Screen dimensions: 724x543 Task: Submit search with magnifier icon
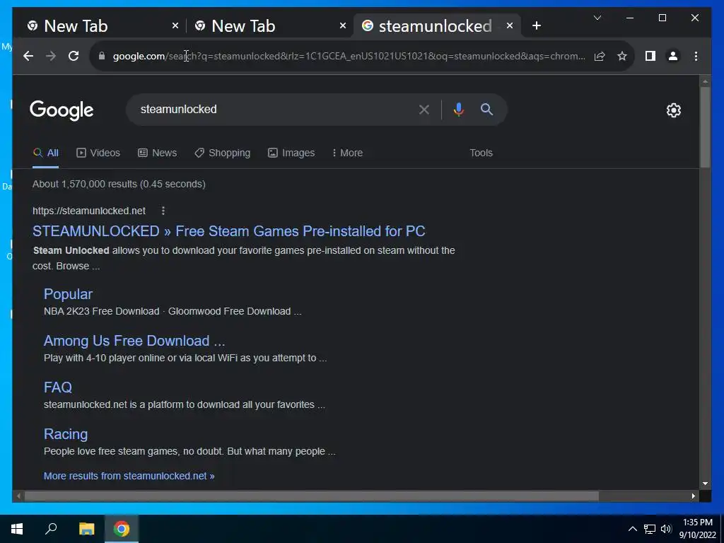click(x=486, y=110)
